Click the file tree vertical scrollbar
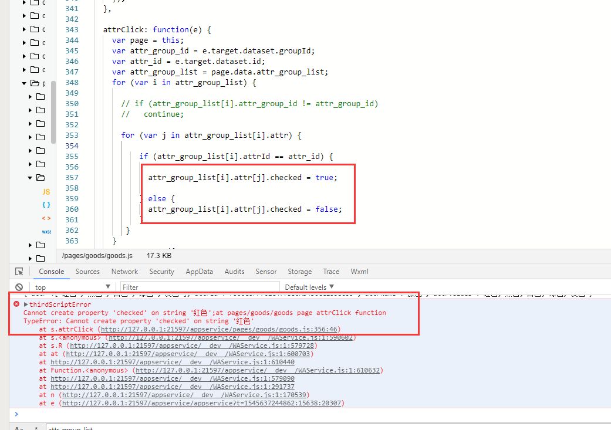Viewport: 611px width, 430px height. (x=53, y=113)
